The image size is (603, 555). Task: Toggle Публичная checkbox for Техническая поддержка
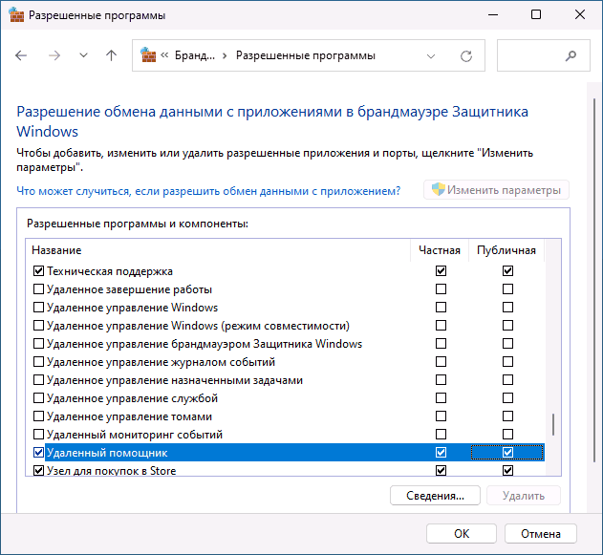point(507,271)
